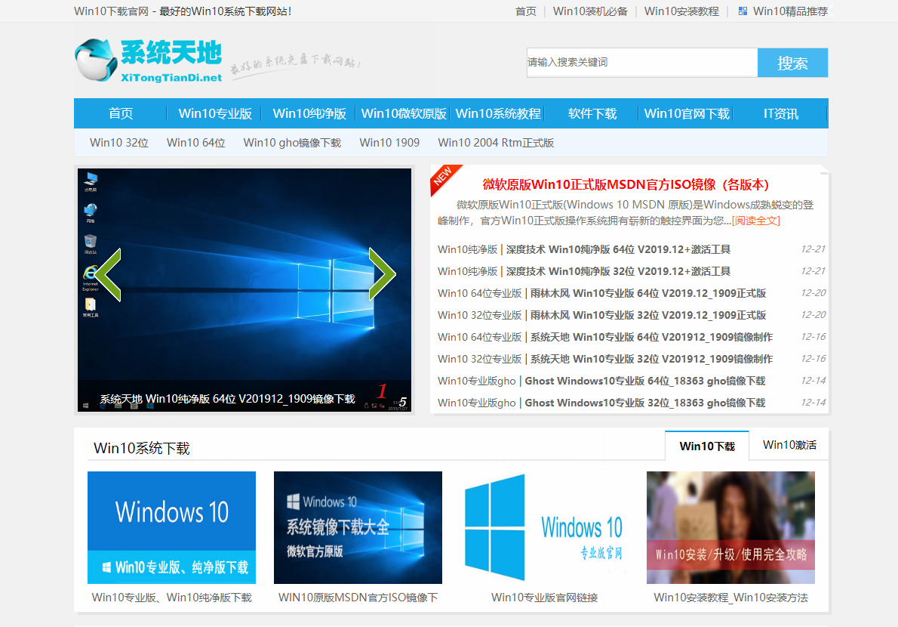Viewport: 898px width, 627px height.
Task: Open 雨林木风 Win10专业版 64位 V2019.12 article
Action: click(x=648, y=293)
